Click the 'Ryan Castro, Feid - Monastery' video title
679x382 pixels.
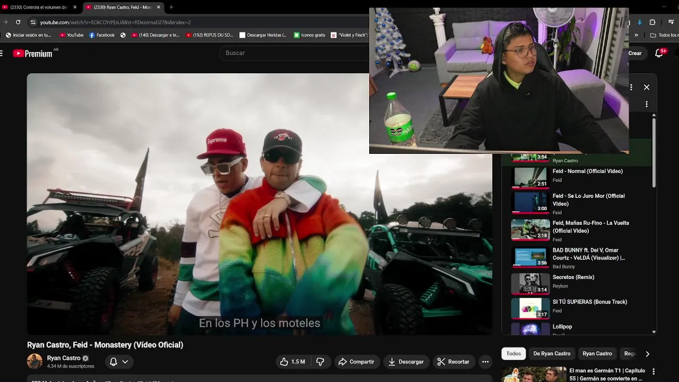pyautogui.click(x=105, y=345)
